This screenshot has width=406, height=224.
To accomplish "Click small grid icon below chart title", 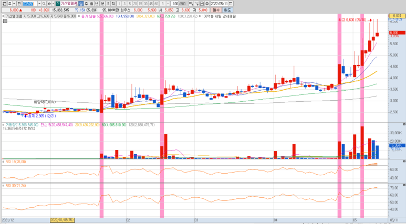I will coord(5,21).
